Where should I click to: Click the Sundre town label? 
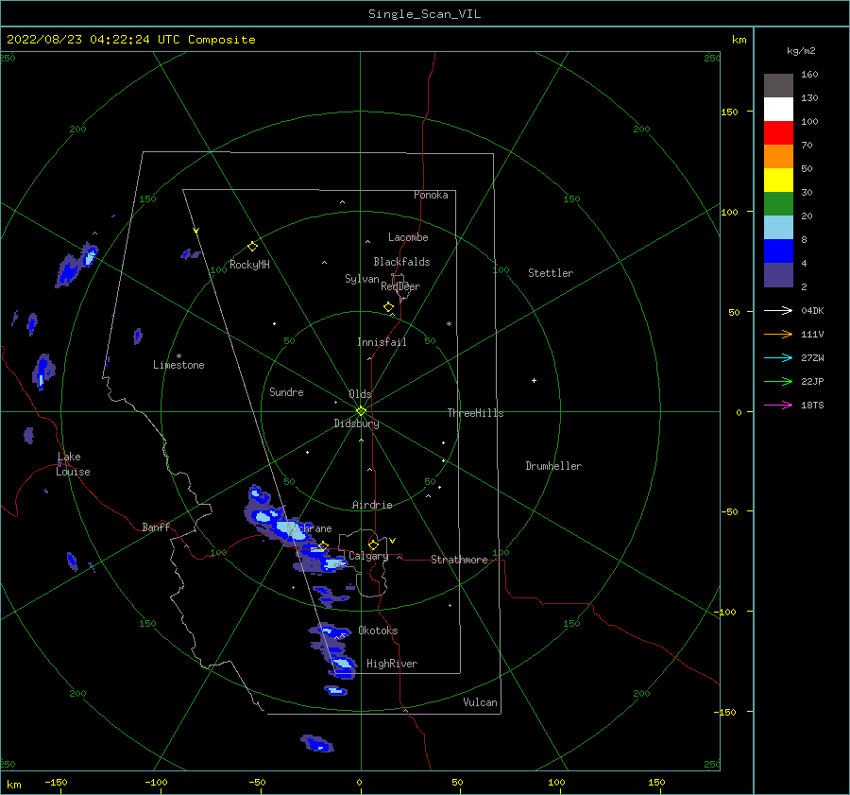pos(286,391)
